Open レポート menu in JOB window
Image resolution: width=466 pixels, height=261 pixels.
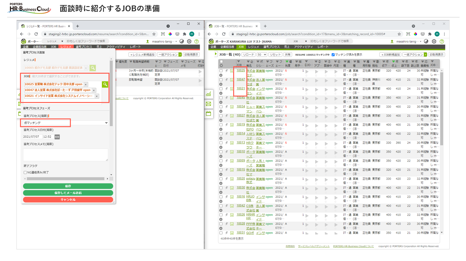pos(323,47)
